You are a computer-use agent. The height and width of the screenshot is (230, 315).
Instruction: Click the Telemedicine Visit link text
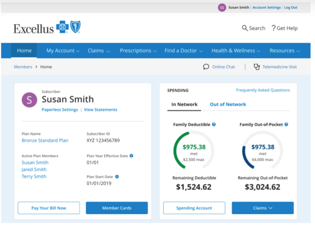[279, 67]
